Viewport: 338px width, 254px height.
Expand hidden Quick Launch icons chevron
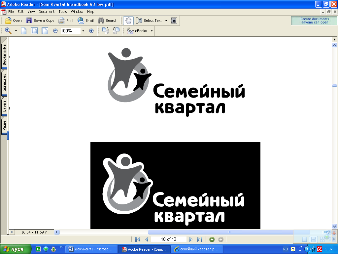pos(61,247)
